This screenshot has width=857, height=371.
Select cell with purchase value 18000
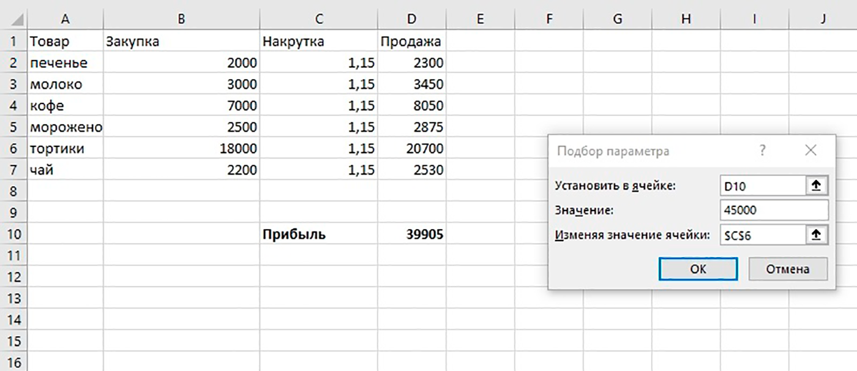click(x=181, y=149)
